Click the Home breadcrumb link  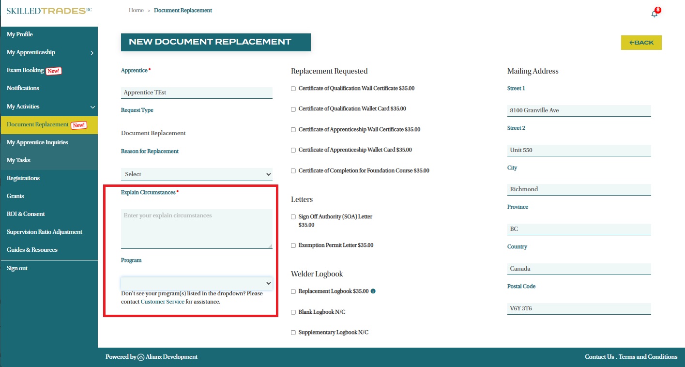point(136,10)
